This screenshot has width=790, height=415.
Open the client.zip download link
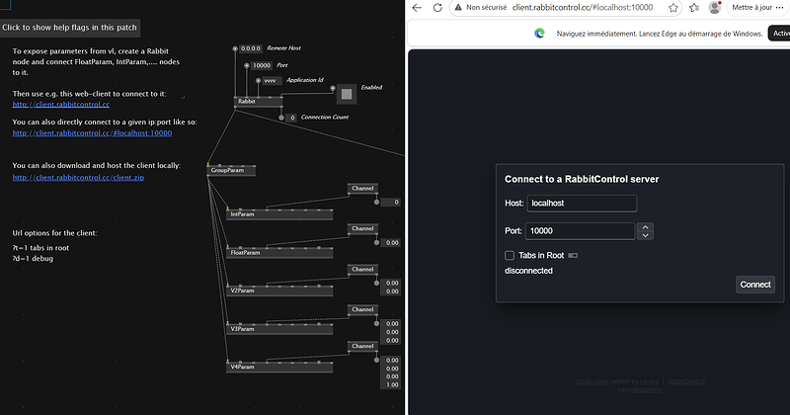pyautogui.click(x=78, y=178)
